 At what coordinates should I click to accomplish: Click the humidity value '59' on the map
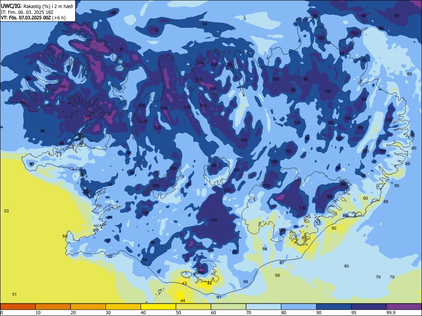pos(277,275)
